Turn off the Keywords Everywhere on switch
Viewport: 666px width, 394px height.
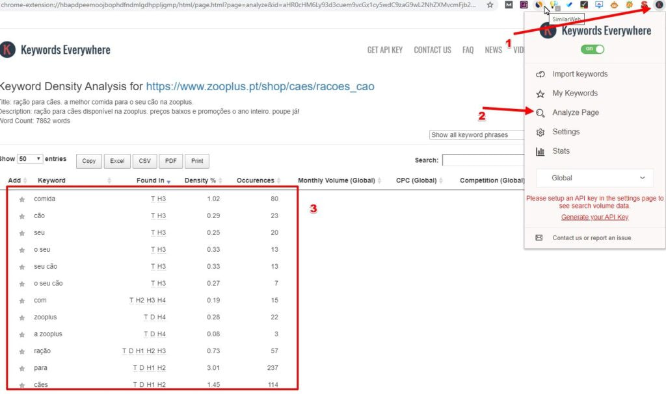point(593,49)
